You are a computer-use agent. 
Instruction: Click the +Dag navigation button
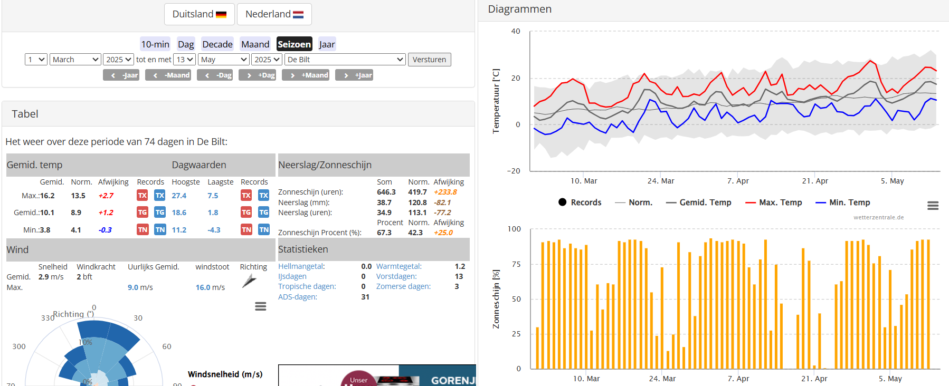pos(258,75)
